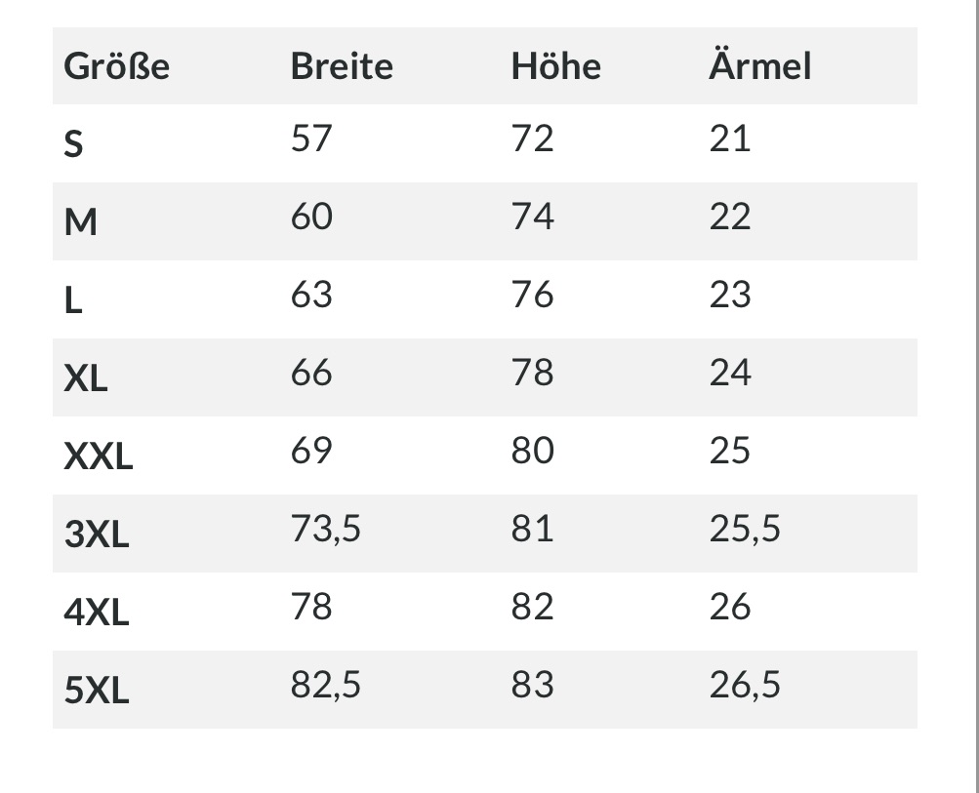Click the 73,5 width value
This screenshot has width=979, height=793.
326,529
